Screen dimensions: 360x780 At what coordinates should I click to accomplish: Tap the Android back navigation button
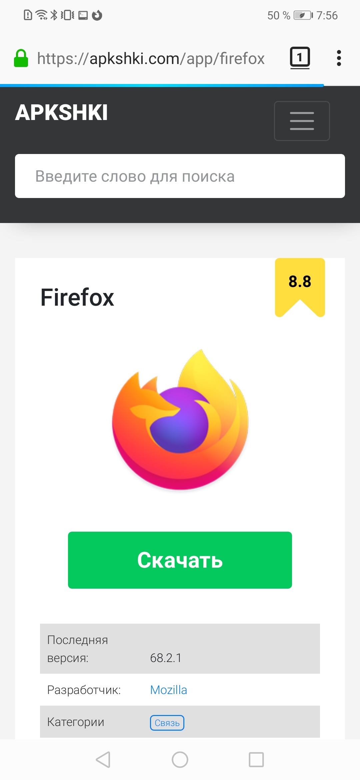pyautogui.click(x=103, y=760)
